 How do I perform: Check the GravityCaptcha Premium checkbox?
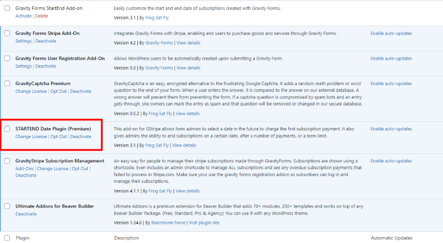[7, 83]
